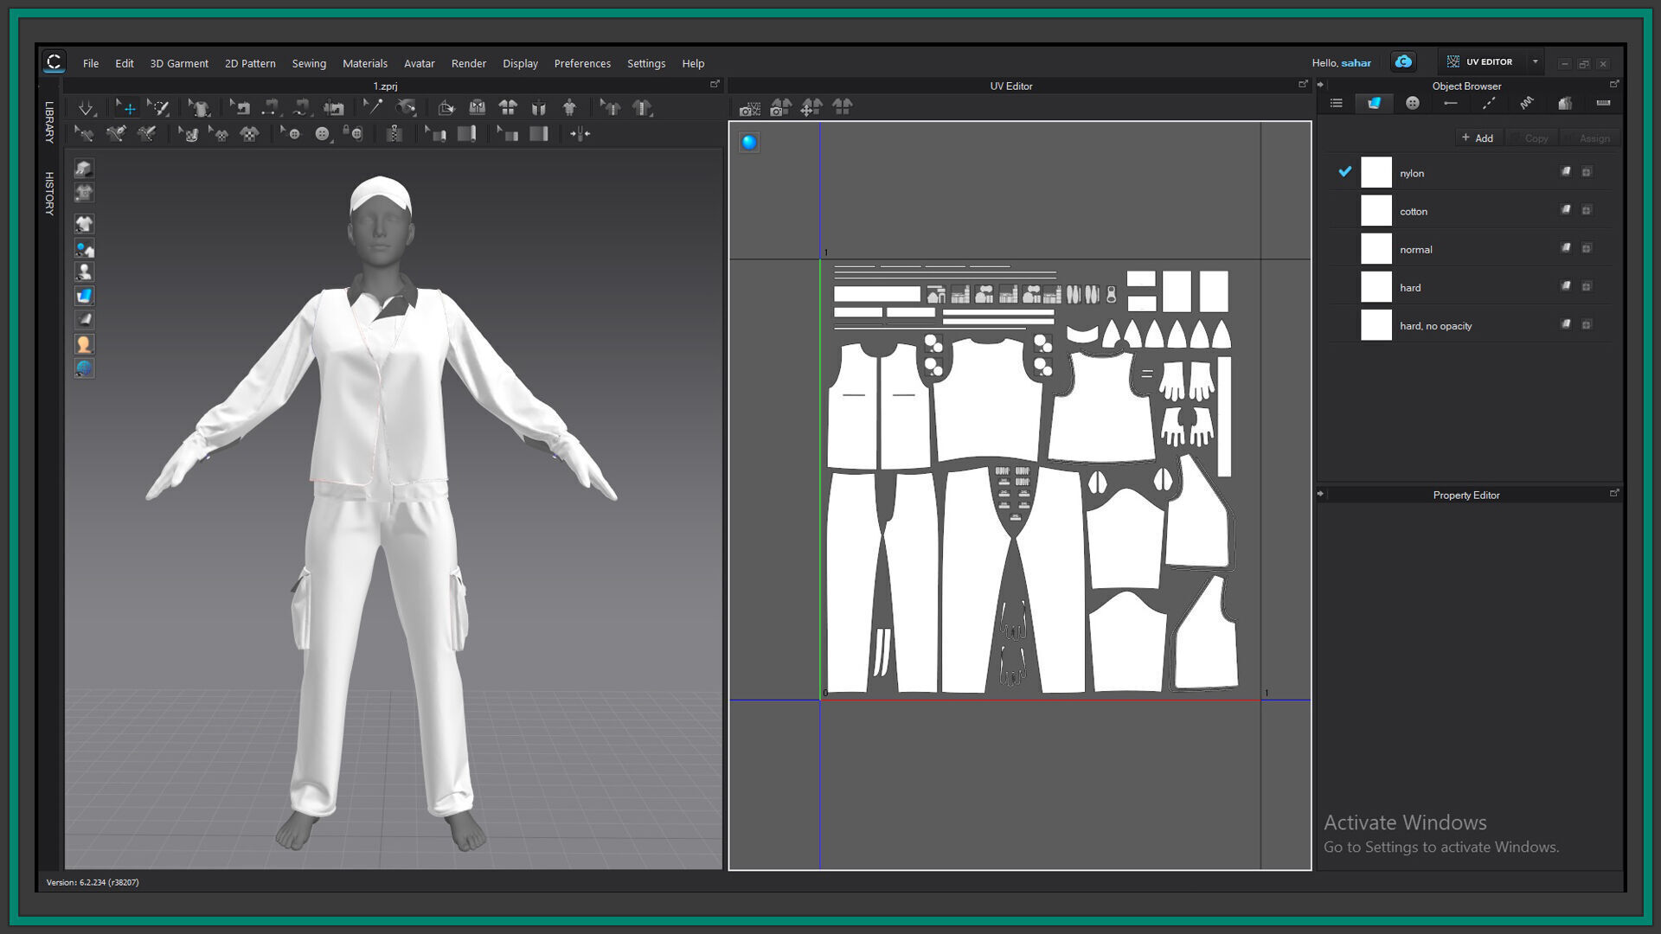The height and width of the screenshot is (934, 1661).
Task: Click the rightmost shirt icon in UV toolbar
Action: click(x=843, y=107)
